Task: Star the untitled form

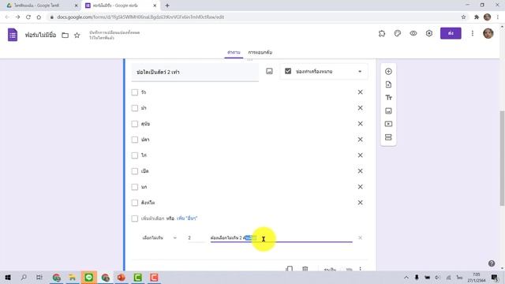Action: (77, 35)
